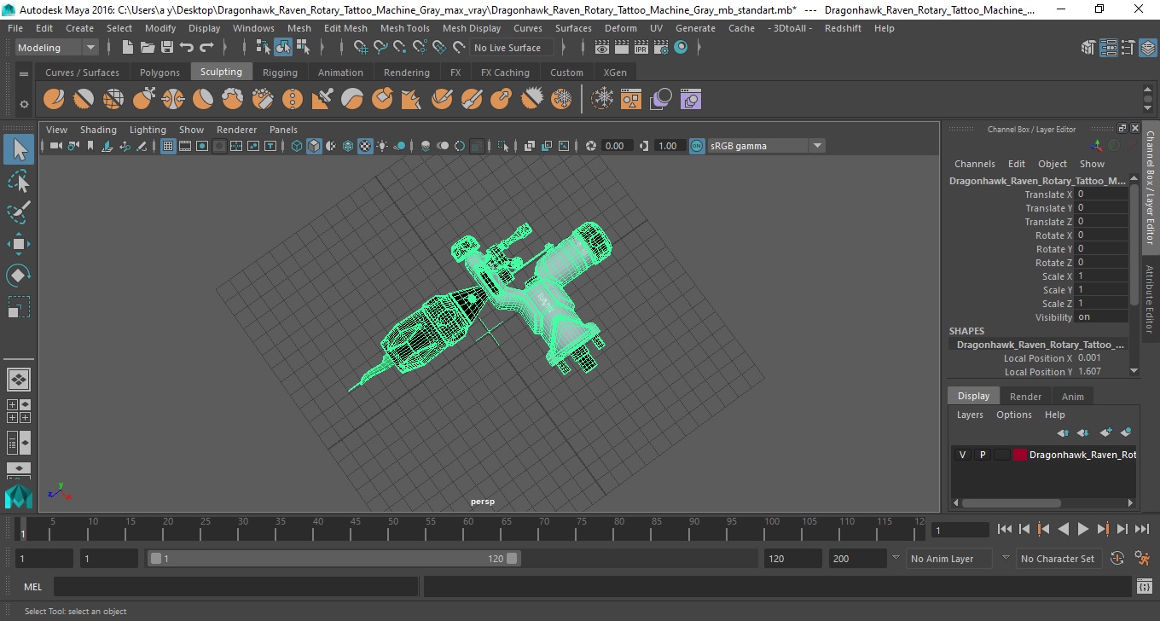This screenshot has width=1160, height=621.
Task: Toggle layer playback P box
Action: tap(983, 455)
